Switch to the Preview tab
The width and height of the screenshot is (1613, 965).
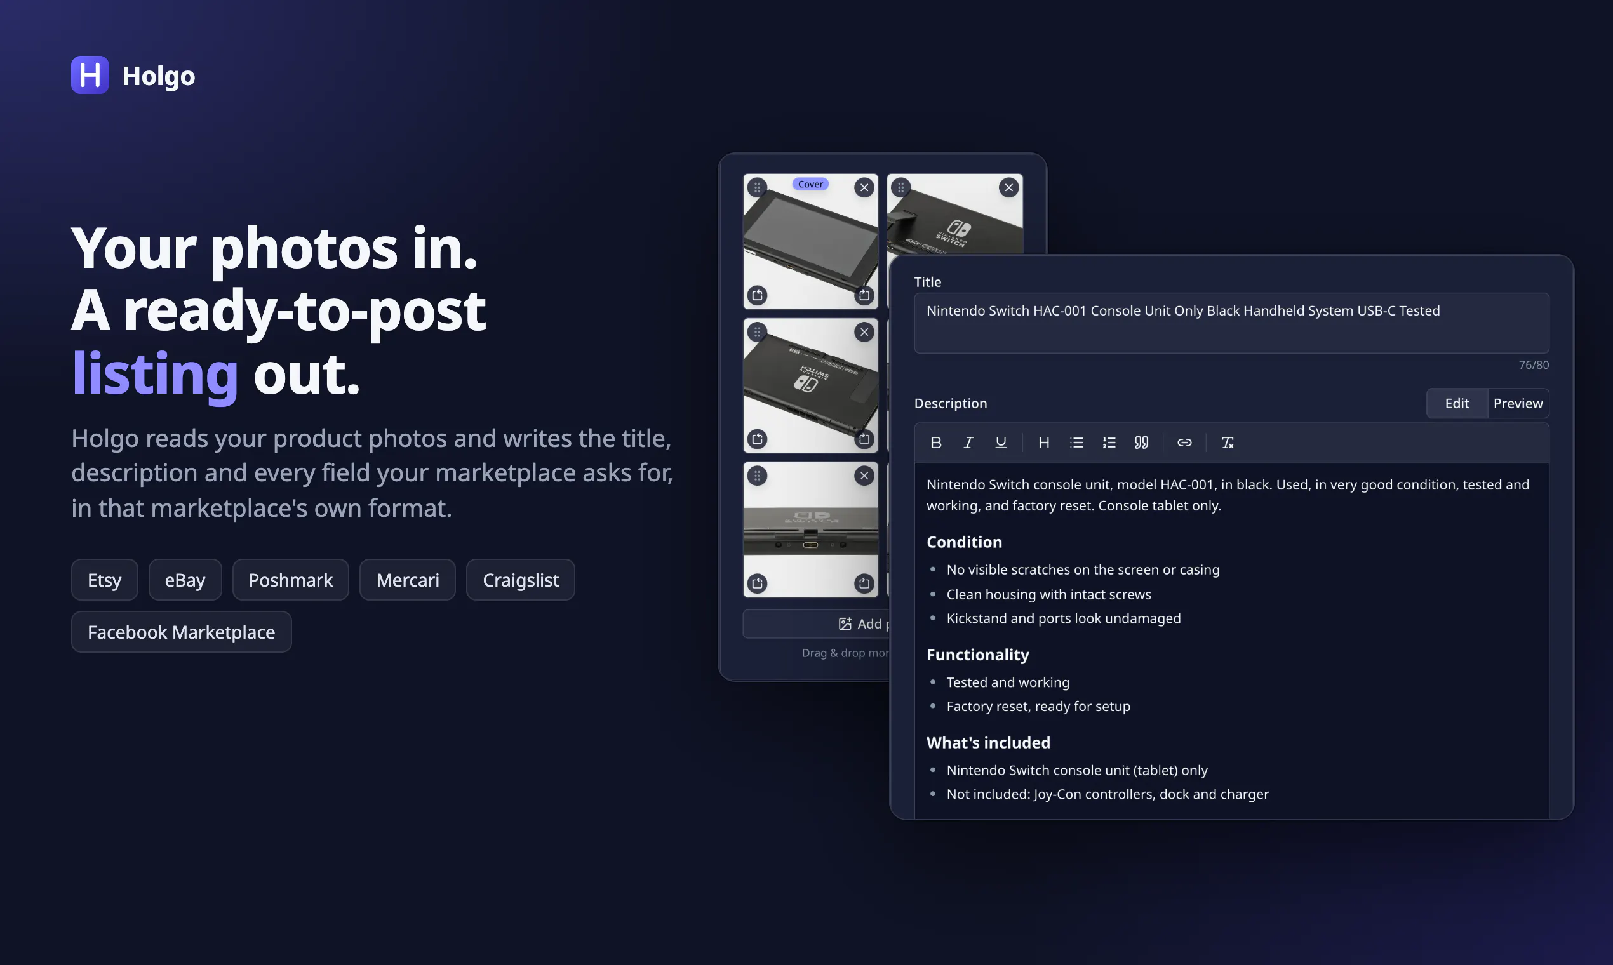point(1518,404)
